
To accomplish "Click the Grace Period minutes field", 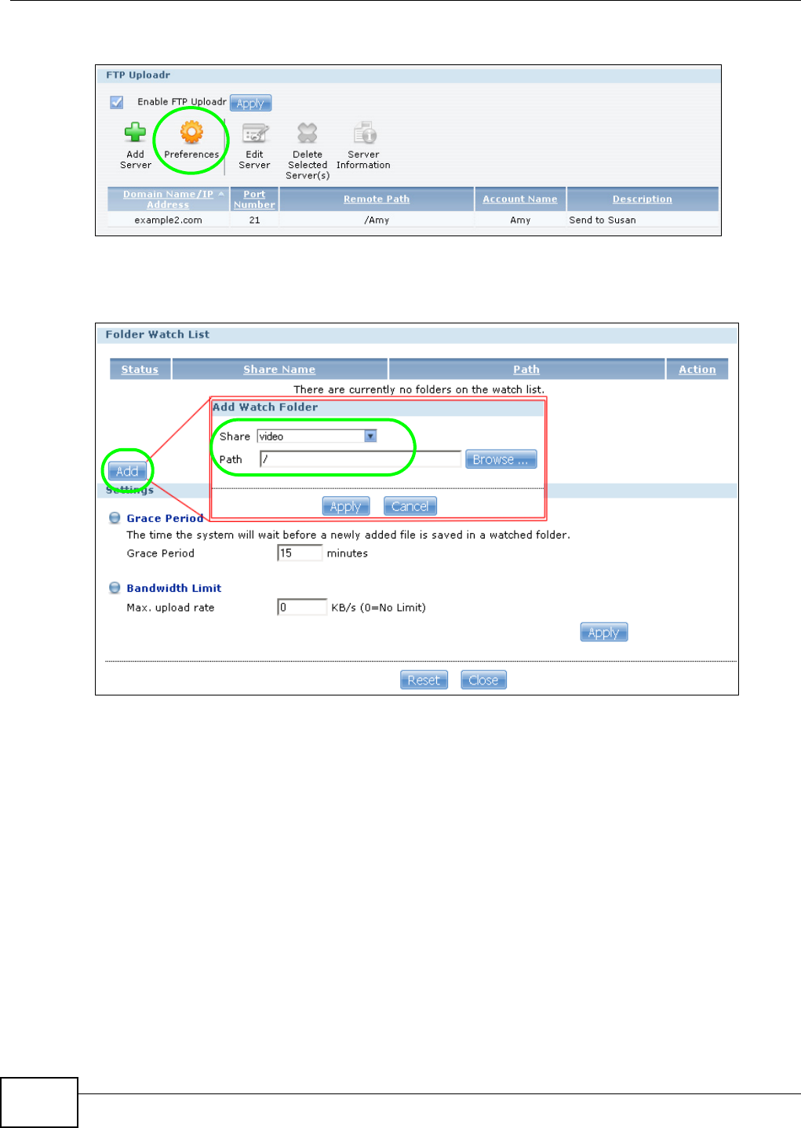I will pyautogui.click(x=300, y=553).
